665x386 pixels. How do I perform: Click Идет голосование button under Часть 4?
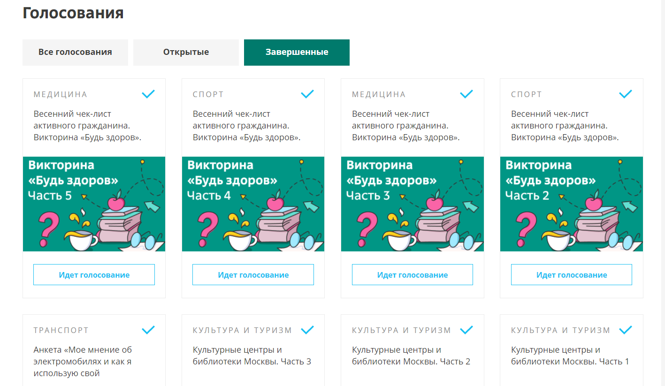pyautogui.click(x=253, y=275)
